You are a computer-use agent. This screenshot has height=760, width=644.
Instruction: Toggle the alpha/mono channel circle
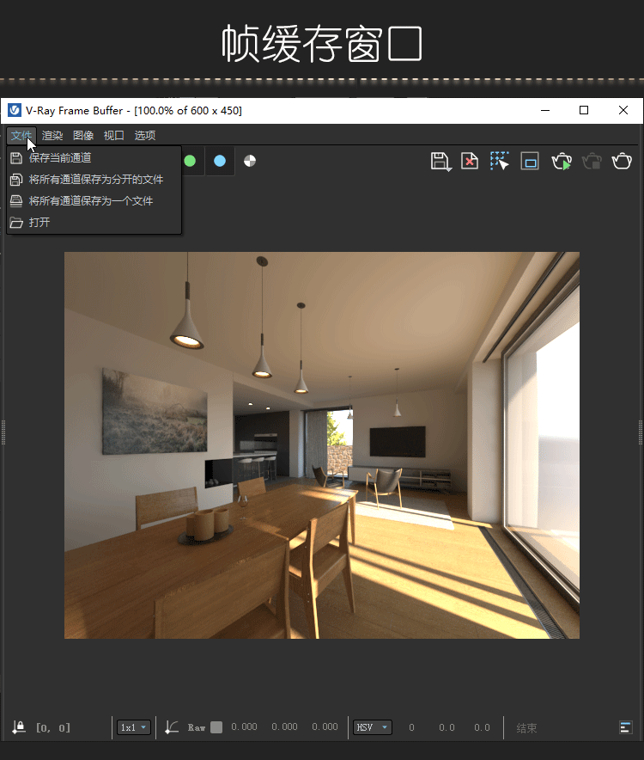click(250, 161)
